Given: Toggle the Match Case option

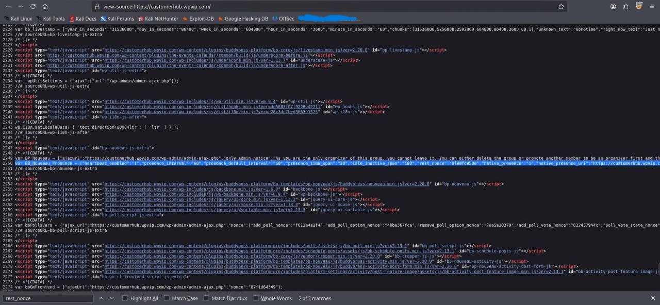Looking at the screenshot, I should point(167,298).
